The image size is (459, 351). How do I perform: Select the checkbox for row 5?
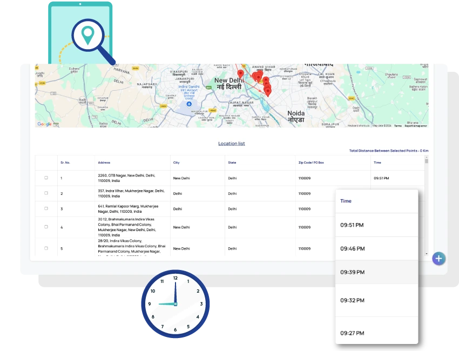point(46,248)
